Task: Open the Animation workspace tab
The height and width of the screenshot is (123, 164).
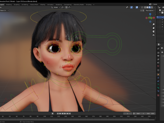Action: 51,5
